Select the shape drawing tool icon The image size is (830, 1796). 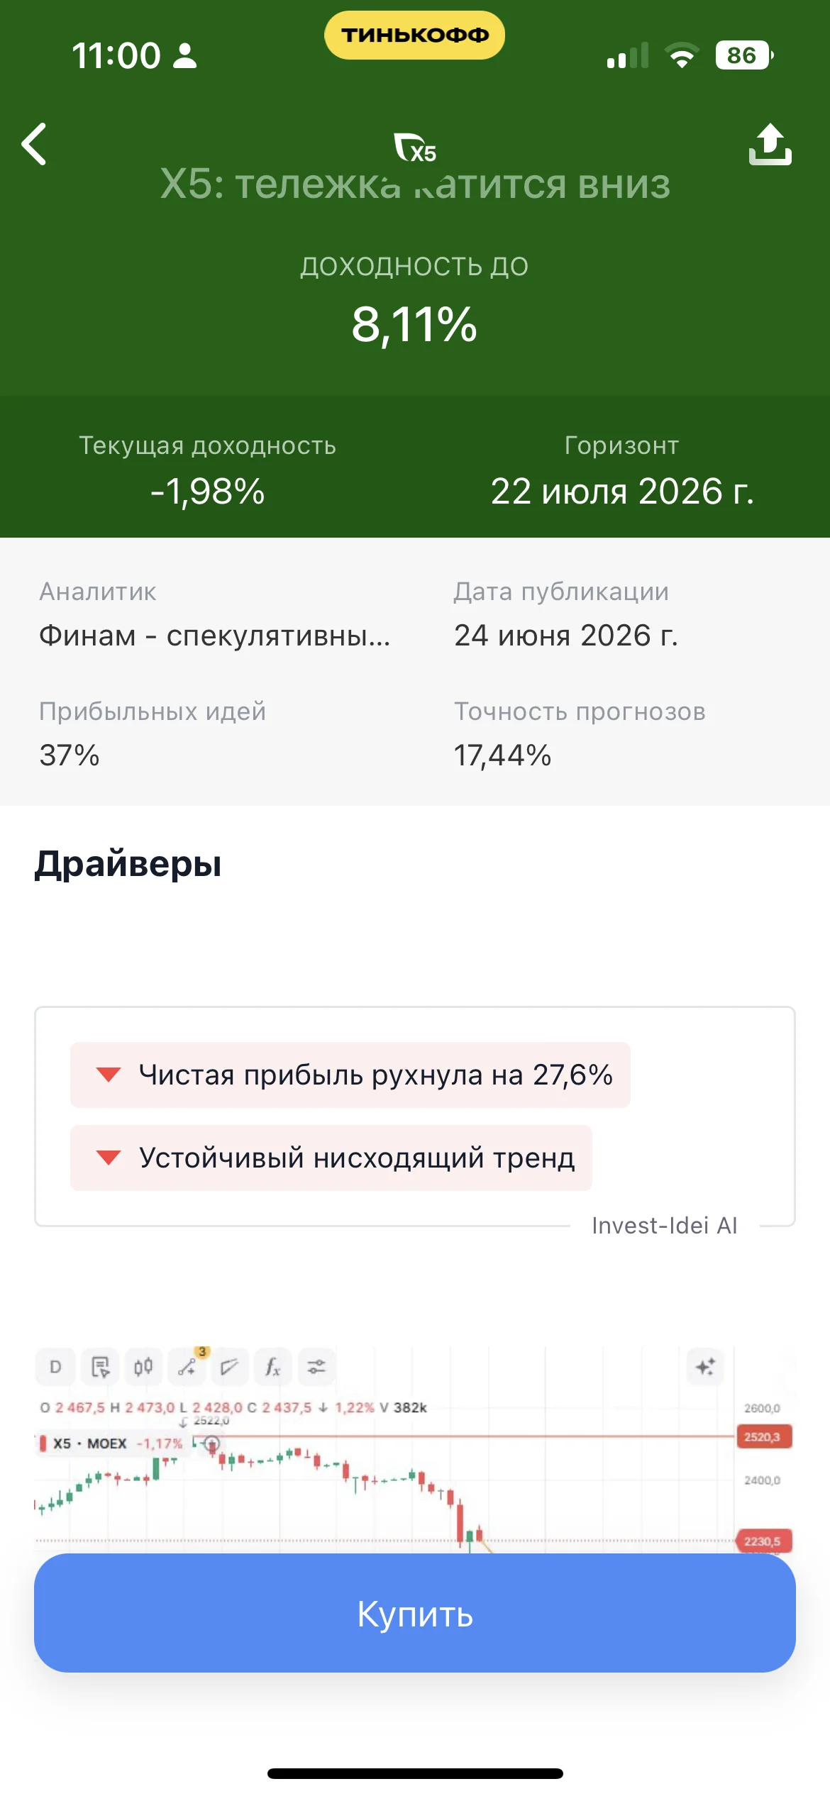(229, 1367)
